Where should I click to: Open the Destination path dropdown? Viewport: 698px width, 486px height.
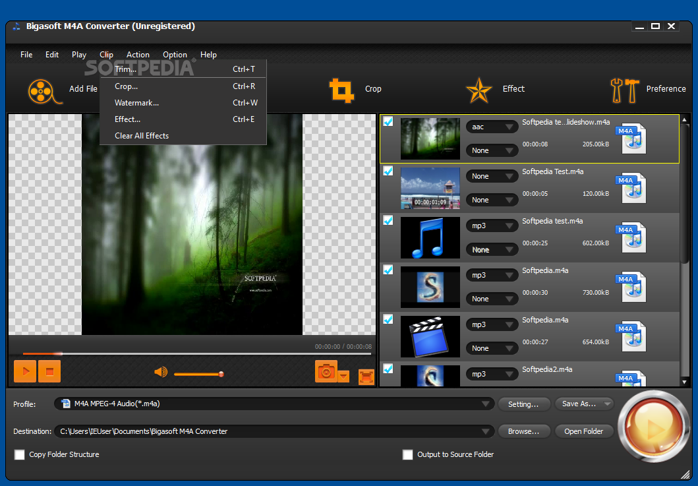click(x=274, y=431)
